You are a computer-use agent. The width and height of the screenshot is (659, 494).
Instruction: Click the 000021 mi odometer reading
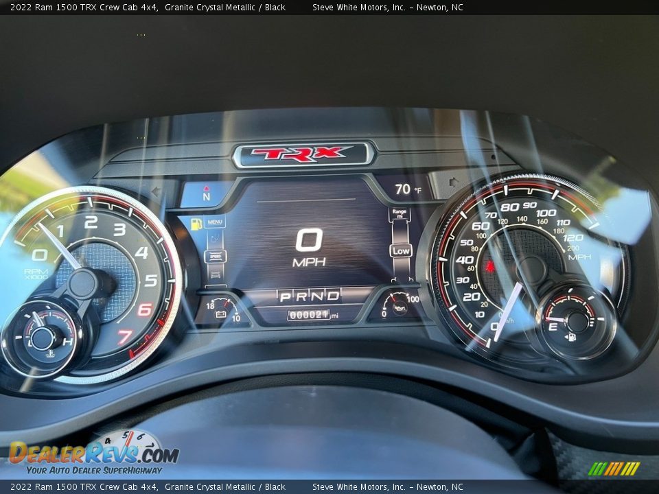pyautogui.click(x=313, y=315)
